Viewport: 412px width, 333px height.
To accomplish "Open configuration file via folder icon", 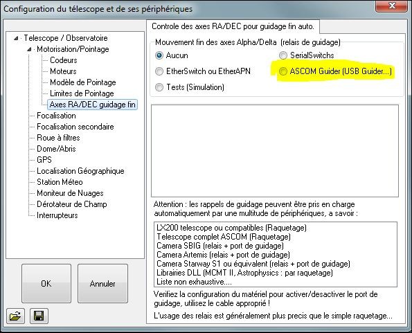I will [x=15, y=316].
